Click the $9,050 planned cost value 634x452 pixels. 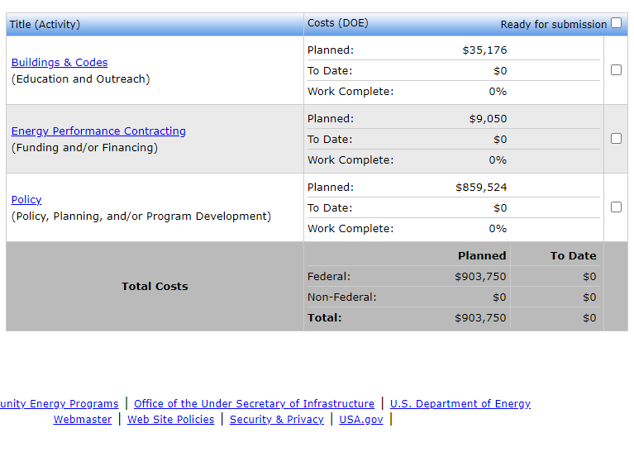(x=488, y=118)
